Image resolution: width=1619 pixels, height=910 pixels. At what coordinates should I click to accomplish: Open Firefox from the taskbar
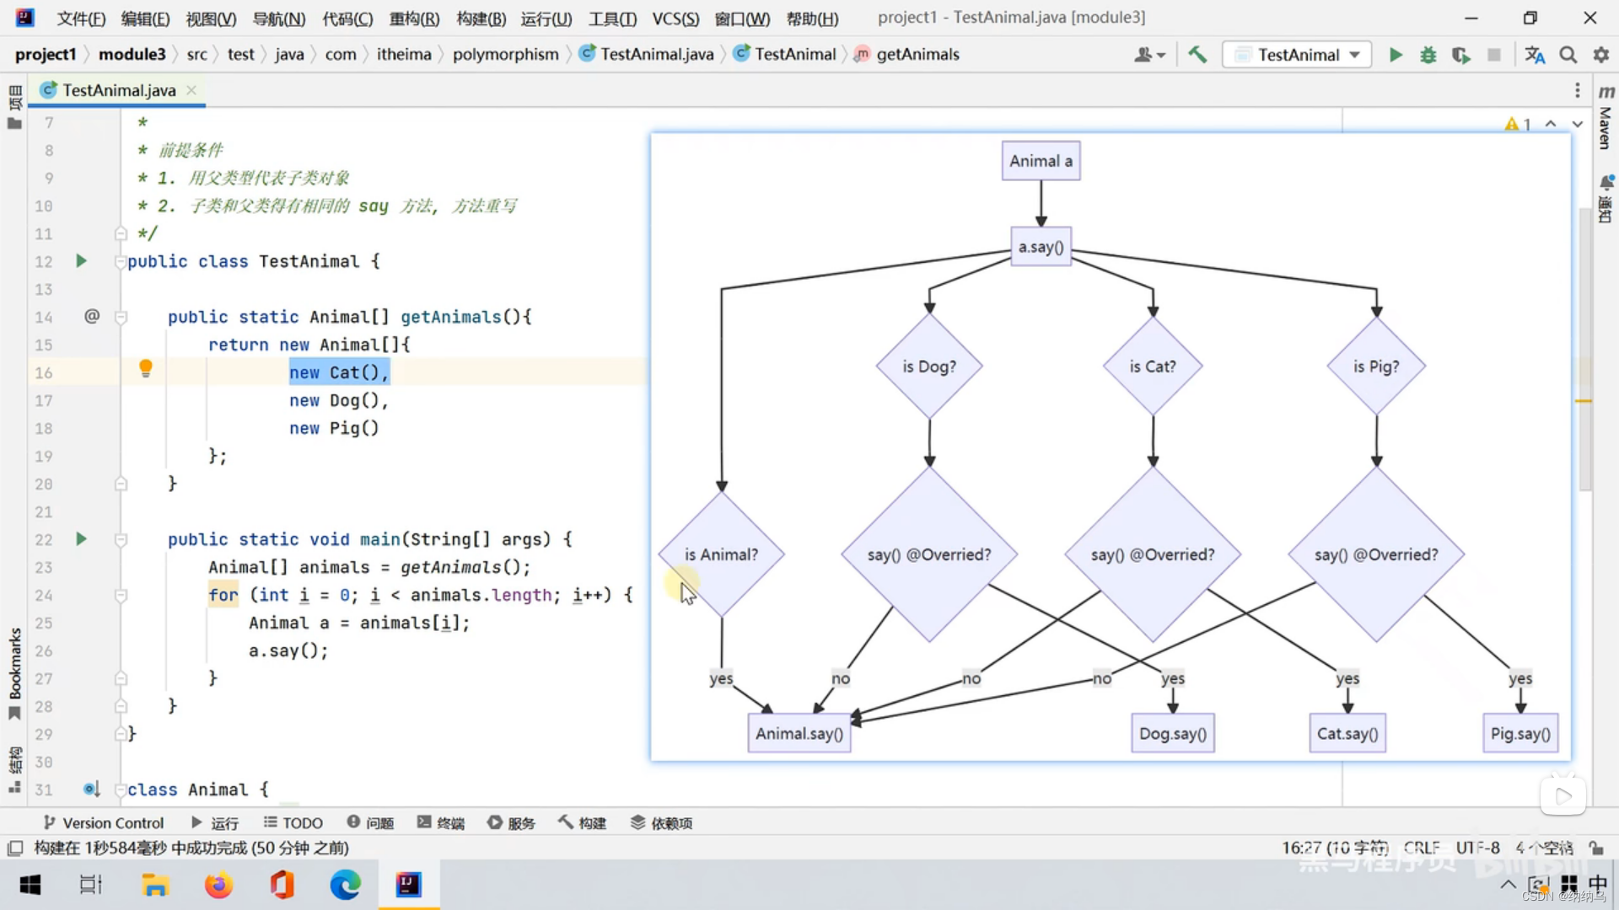coord(218,885)
